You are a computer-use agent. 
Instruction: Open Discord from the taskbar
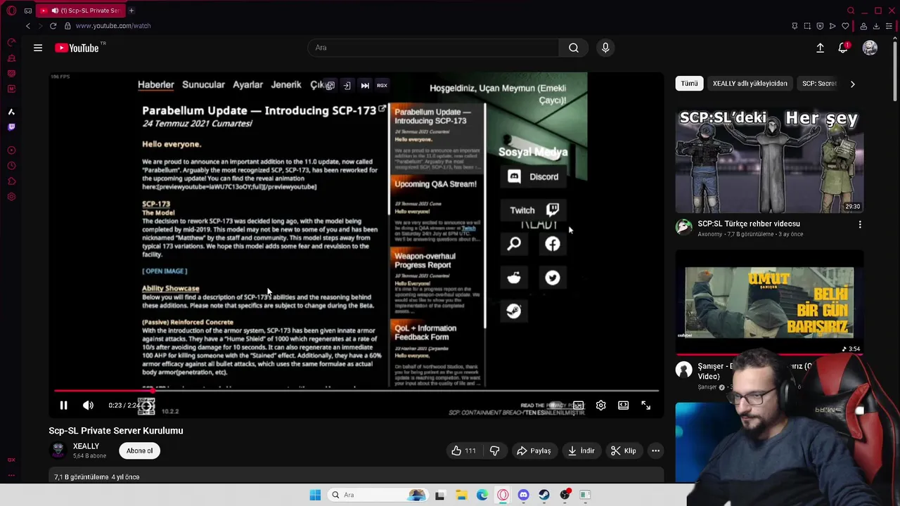coord(523,495)
